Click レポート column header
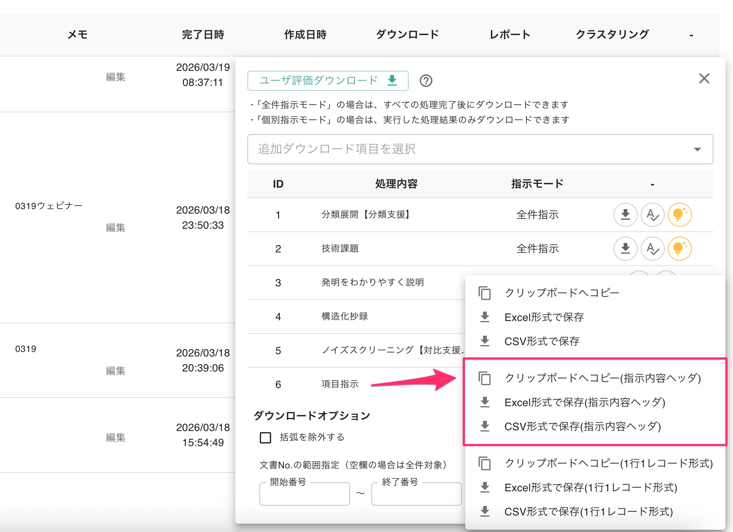 point(510,35)
